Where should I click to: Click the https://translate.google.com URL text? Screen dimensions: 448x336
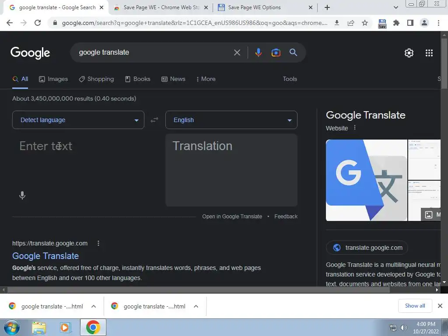50,243
